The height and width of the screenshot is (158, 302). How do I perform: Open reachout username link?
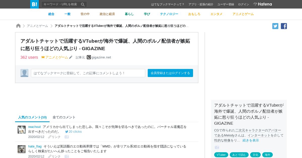[34, 127]
